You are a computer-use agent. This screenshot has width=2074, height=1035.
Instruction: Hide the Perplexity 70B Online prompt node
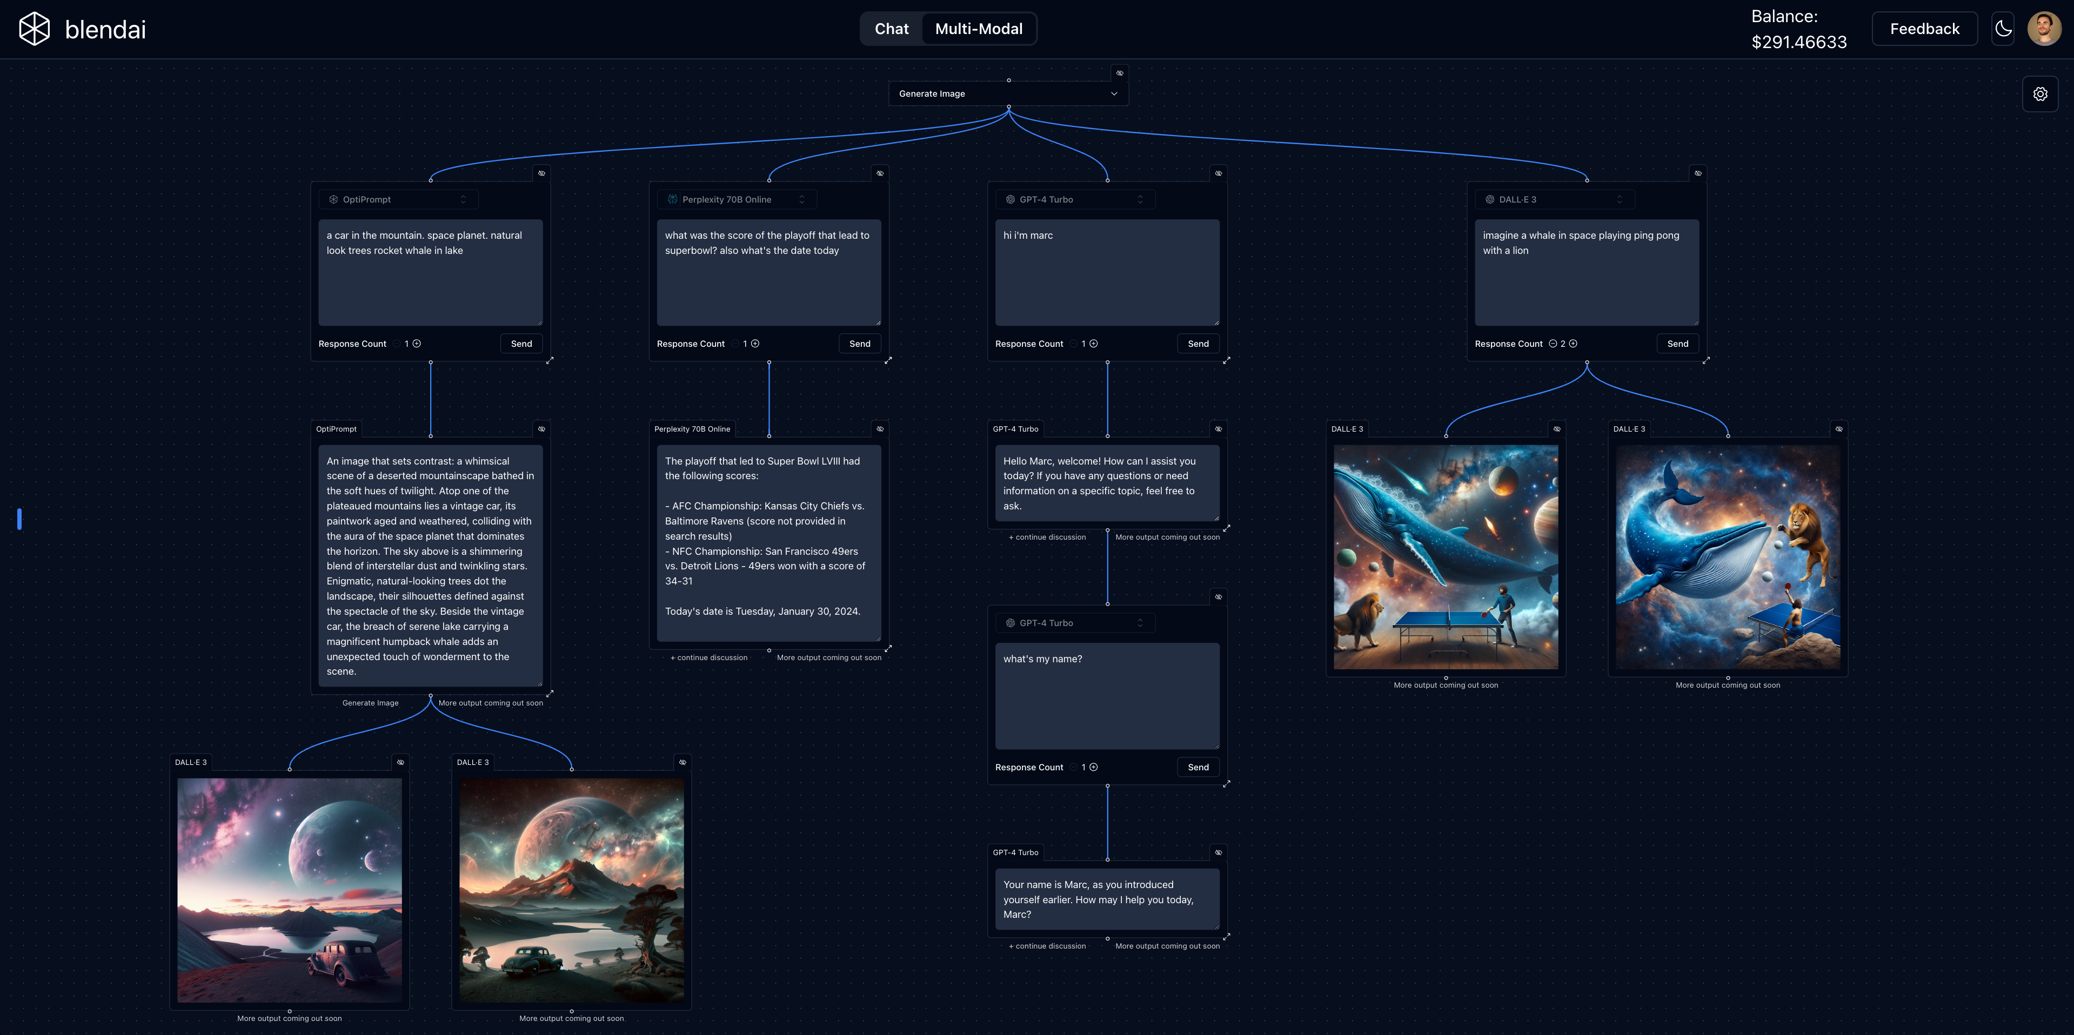(880, 173)
